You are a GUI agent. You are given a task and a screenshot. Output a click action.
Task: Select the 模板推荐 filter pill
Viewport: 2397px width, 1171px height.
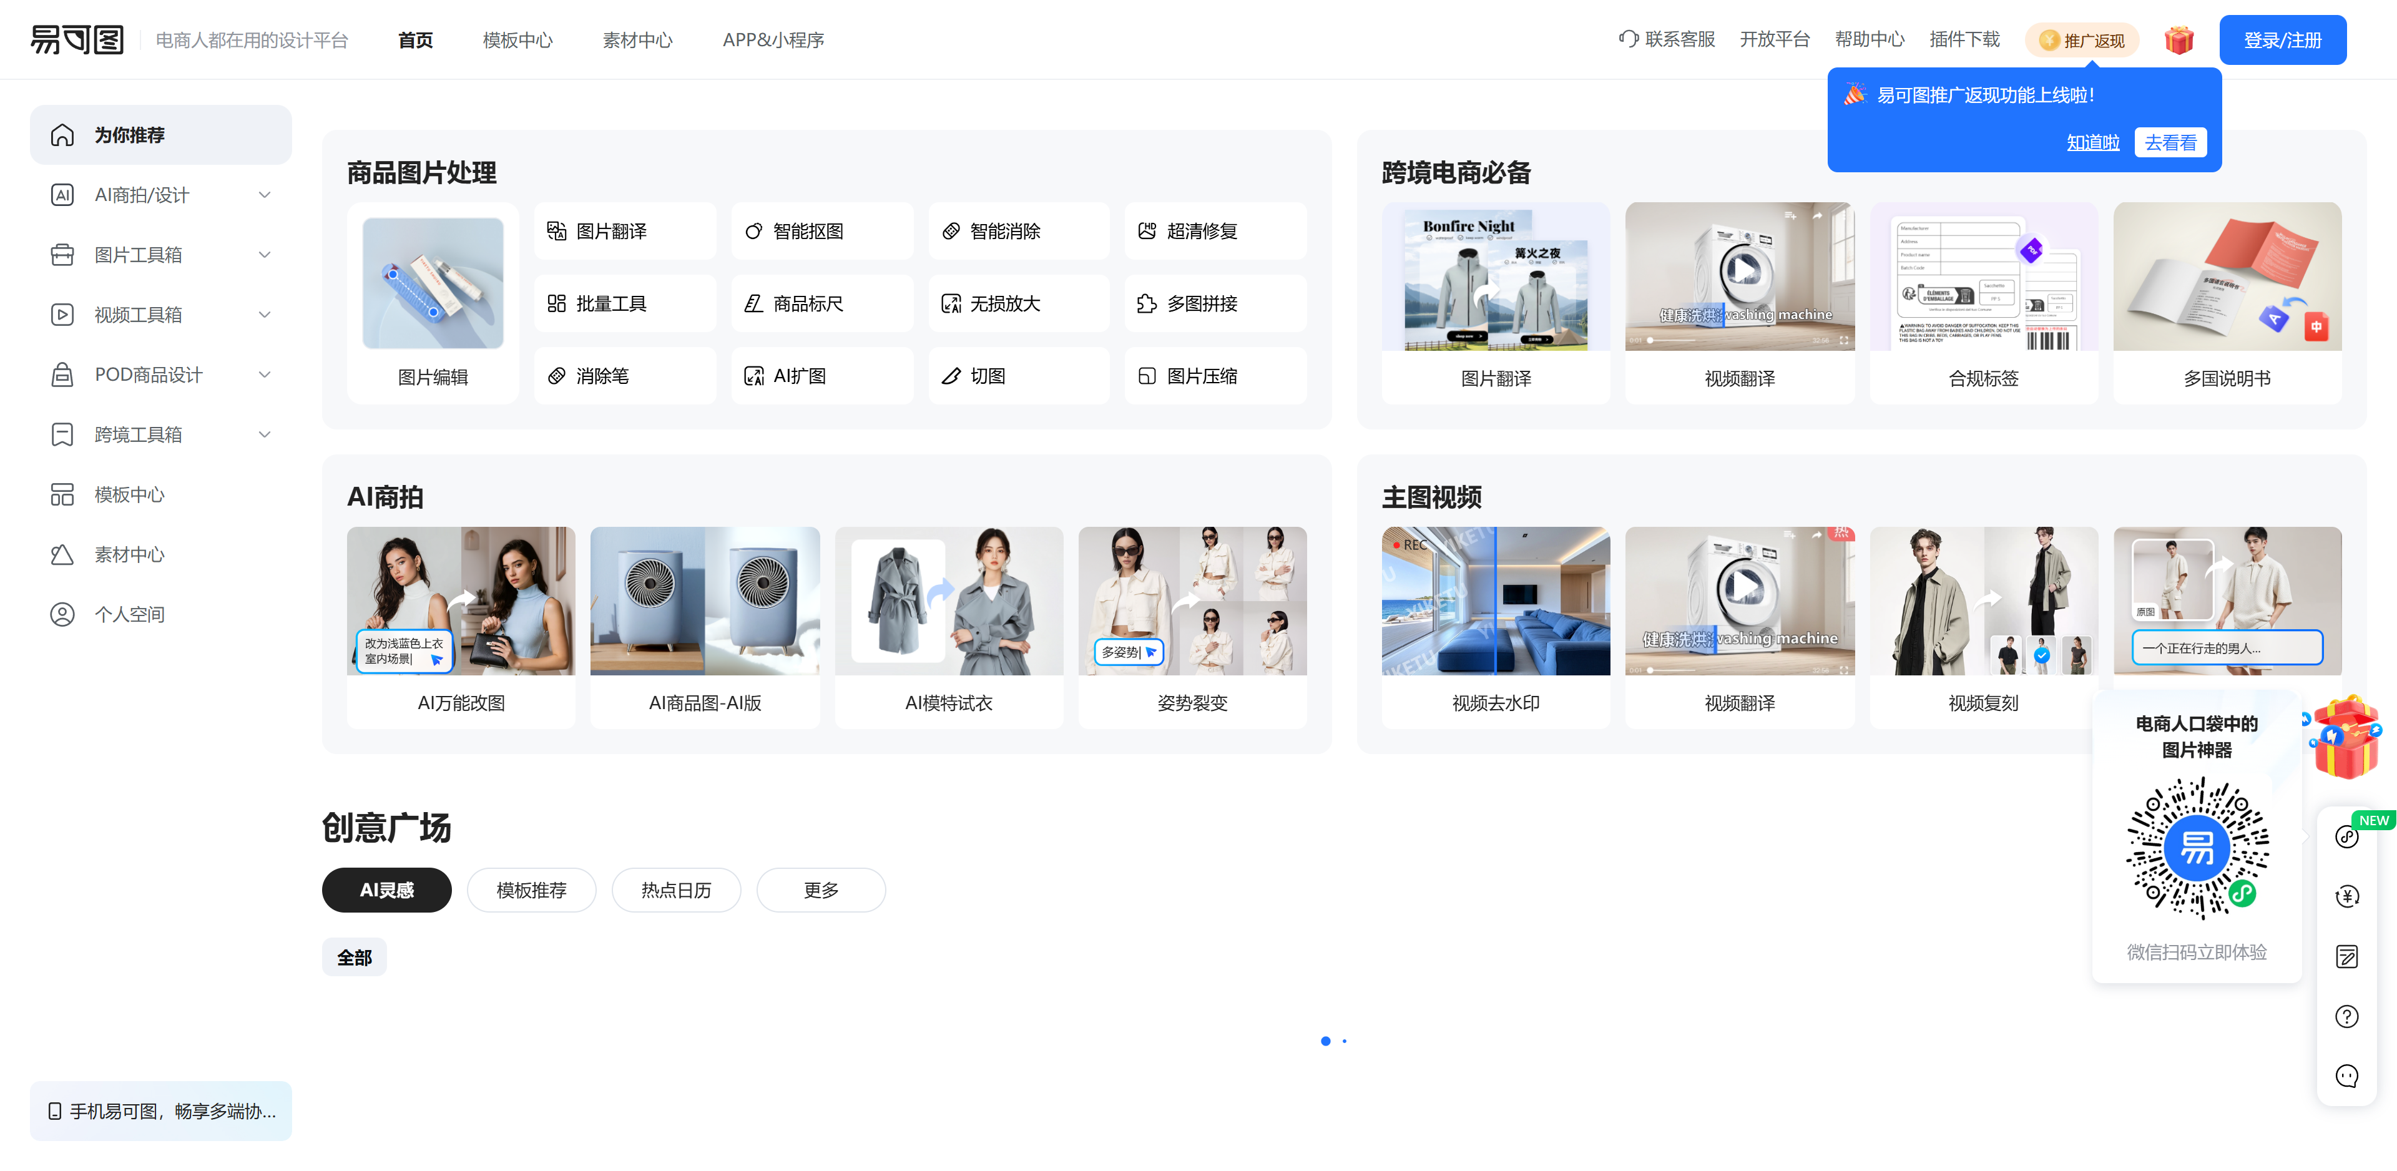[x=531, y=890]
